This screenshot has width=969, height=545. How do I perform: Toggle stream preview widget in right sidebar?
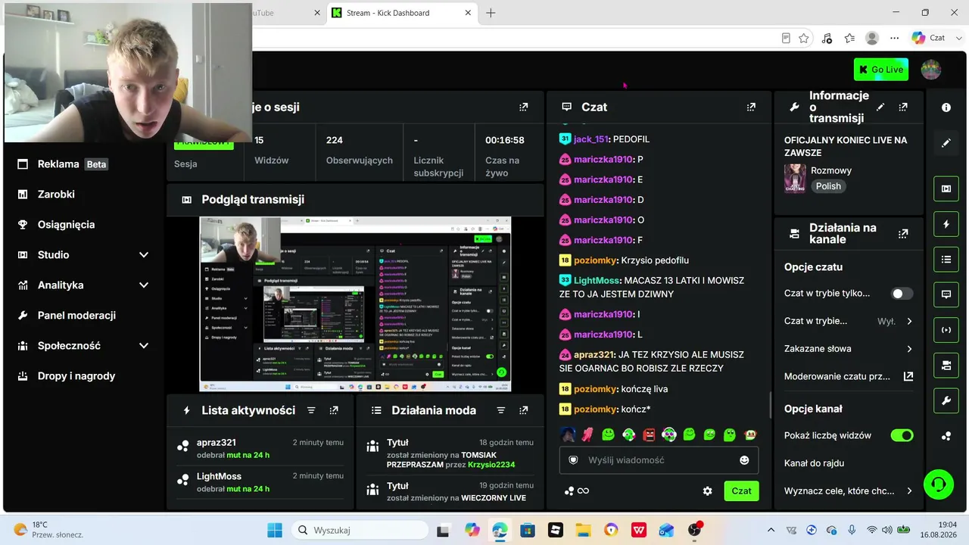pos(946,188)
